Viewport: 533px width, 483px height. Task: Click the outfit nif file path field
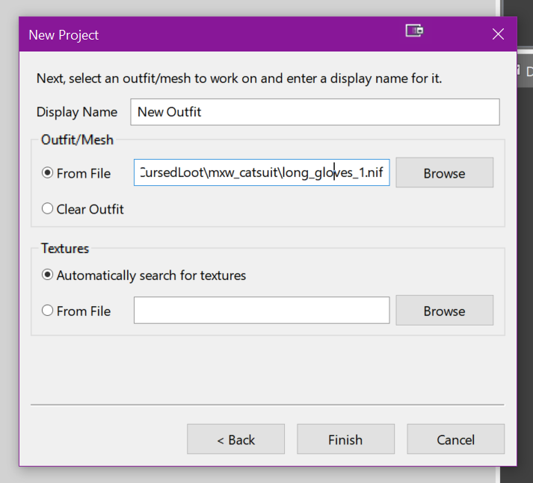[262, 172]
